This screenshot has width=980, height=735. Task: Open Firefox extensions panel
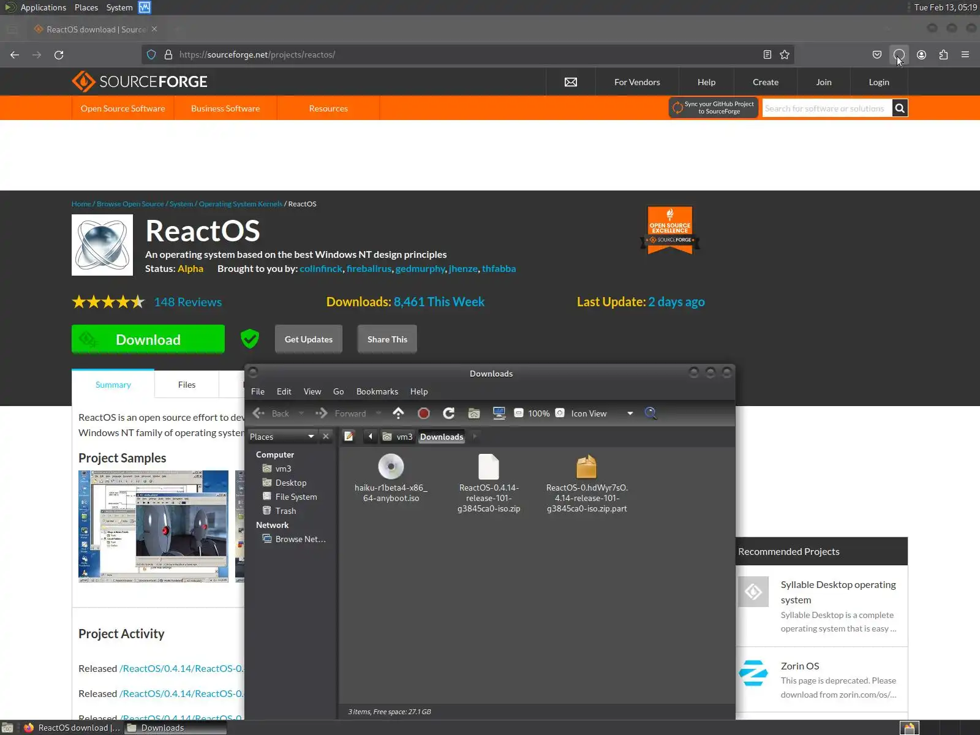pyautogui.click(x=943, y=55)
